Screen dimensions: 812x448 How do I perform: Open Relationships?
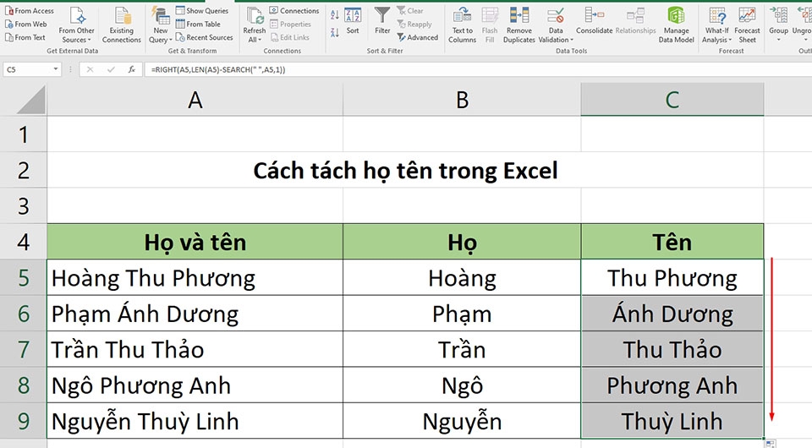[x=635, y=20]
